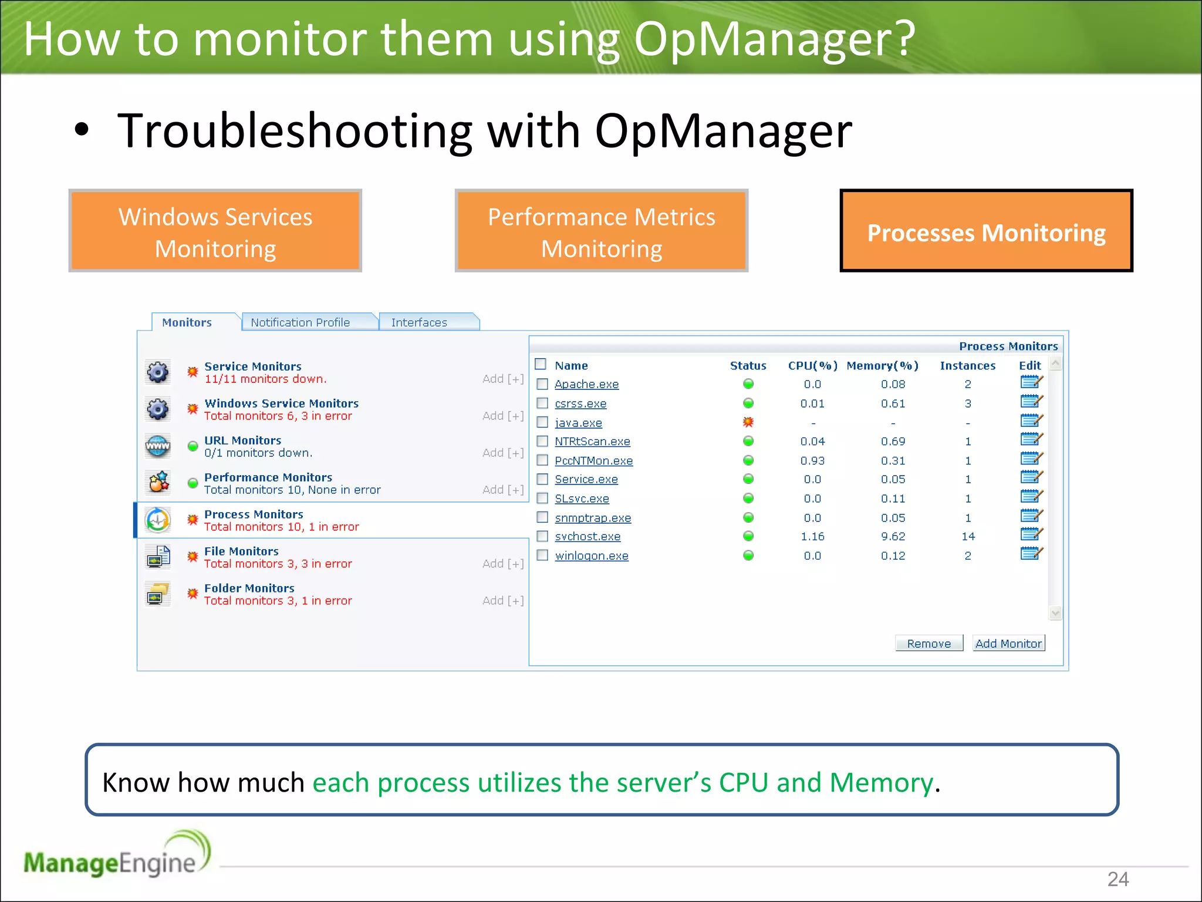Check the snmptrap.exe checkbox
This screenshot has width=1202, height=902.
[543, 517]
